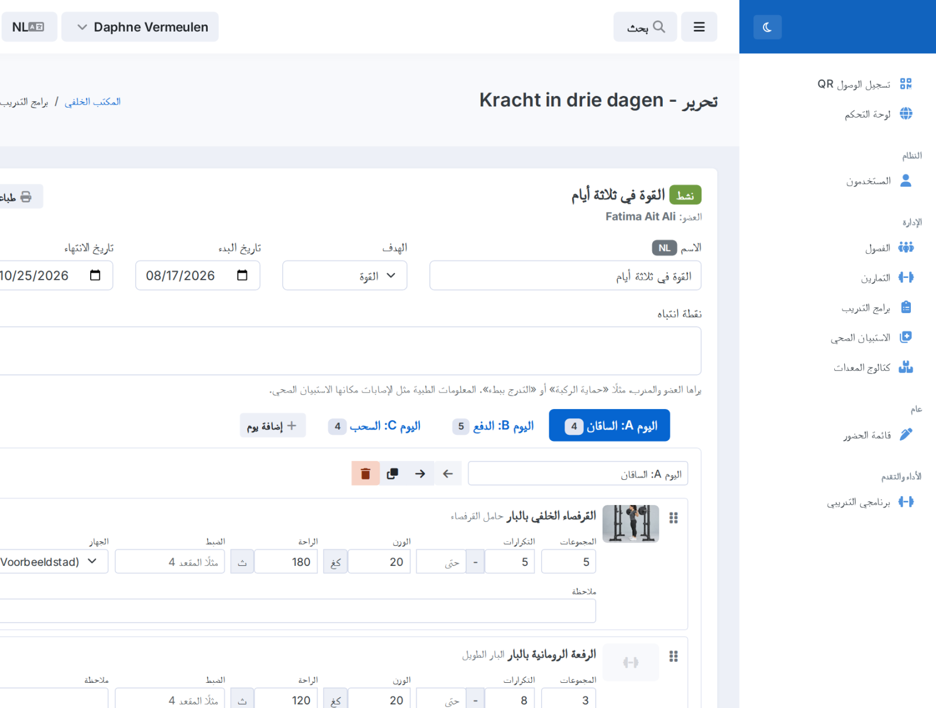Toggle dark mode moon icon
Screen dimensions: 936x708
coord(767,27)
